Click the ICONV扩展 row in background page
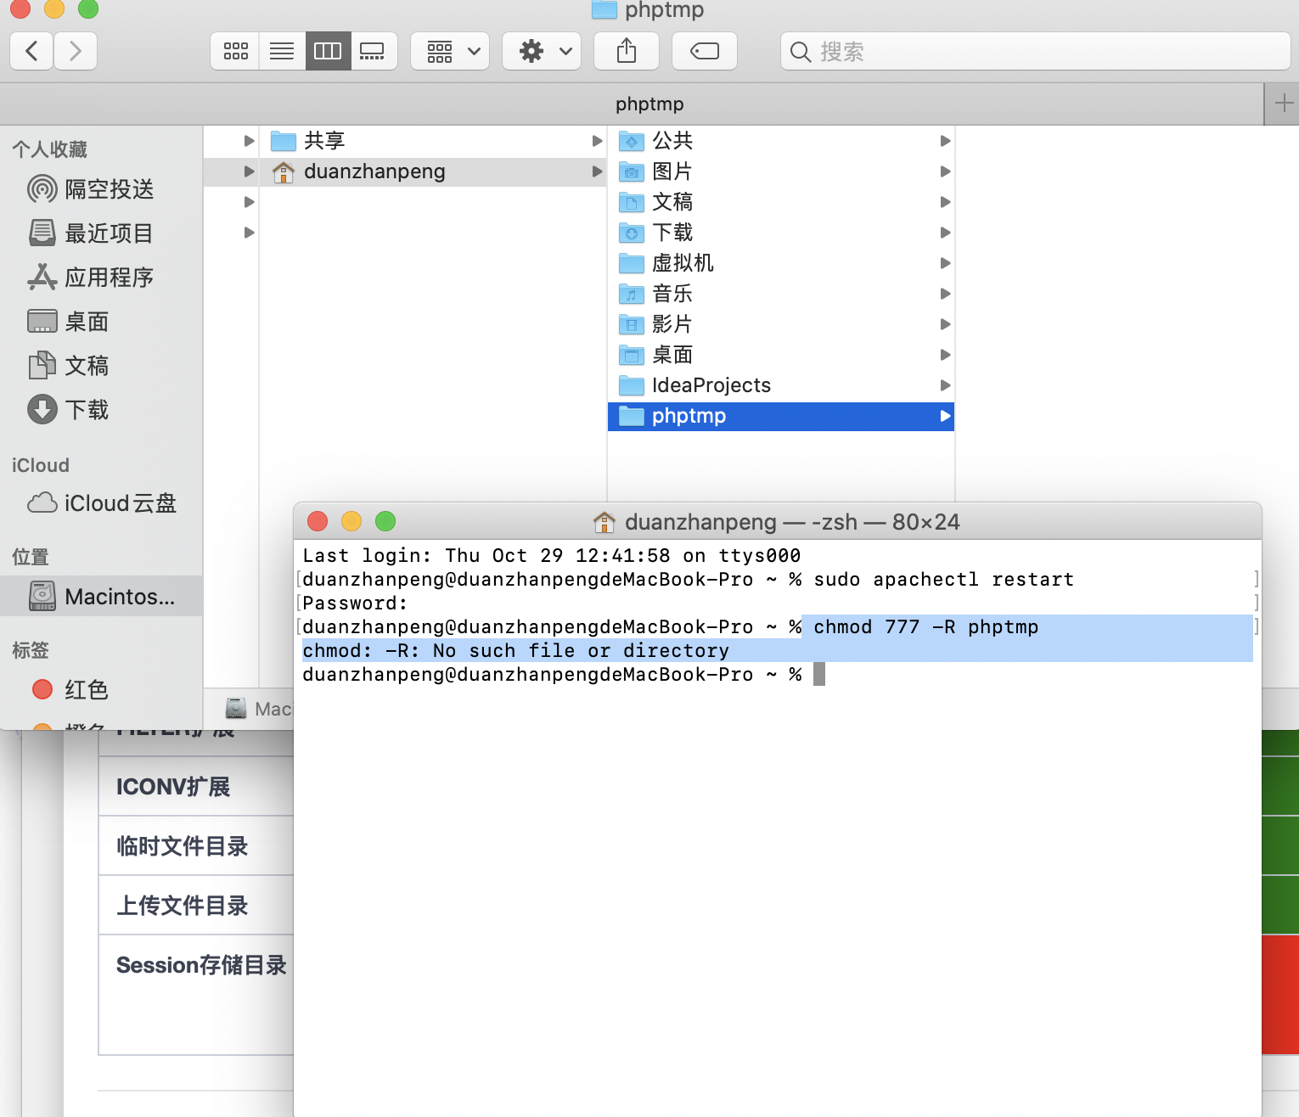 pyautogui.click(x=196, y=787)
